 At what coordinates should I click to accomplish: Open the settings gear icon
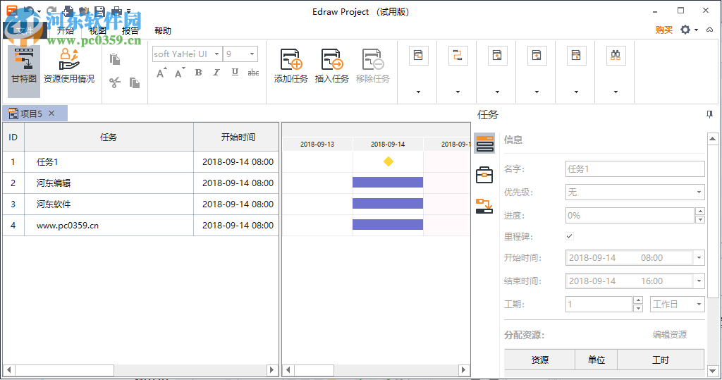[x=685, y=30]
